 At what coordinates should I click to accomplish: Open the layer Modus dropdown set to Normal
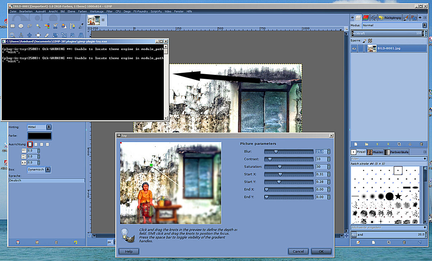[x=395, y=26]
